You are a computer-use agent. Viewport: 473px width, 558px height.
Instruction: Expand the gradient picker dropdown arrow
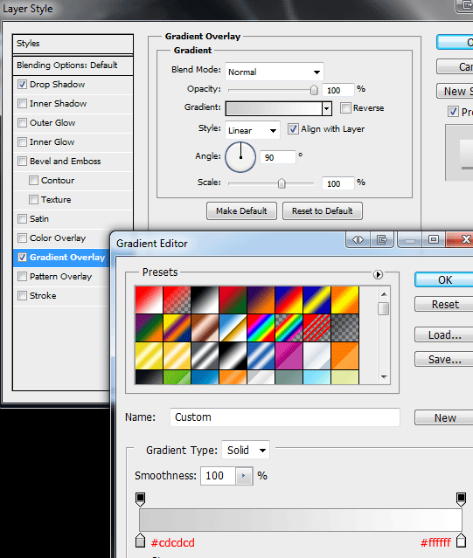click(327, 108)
